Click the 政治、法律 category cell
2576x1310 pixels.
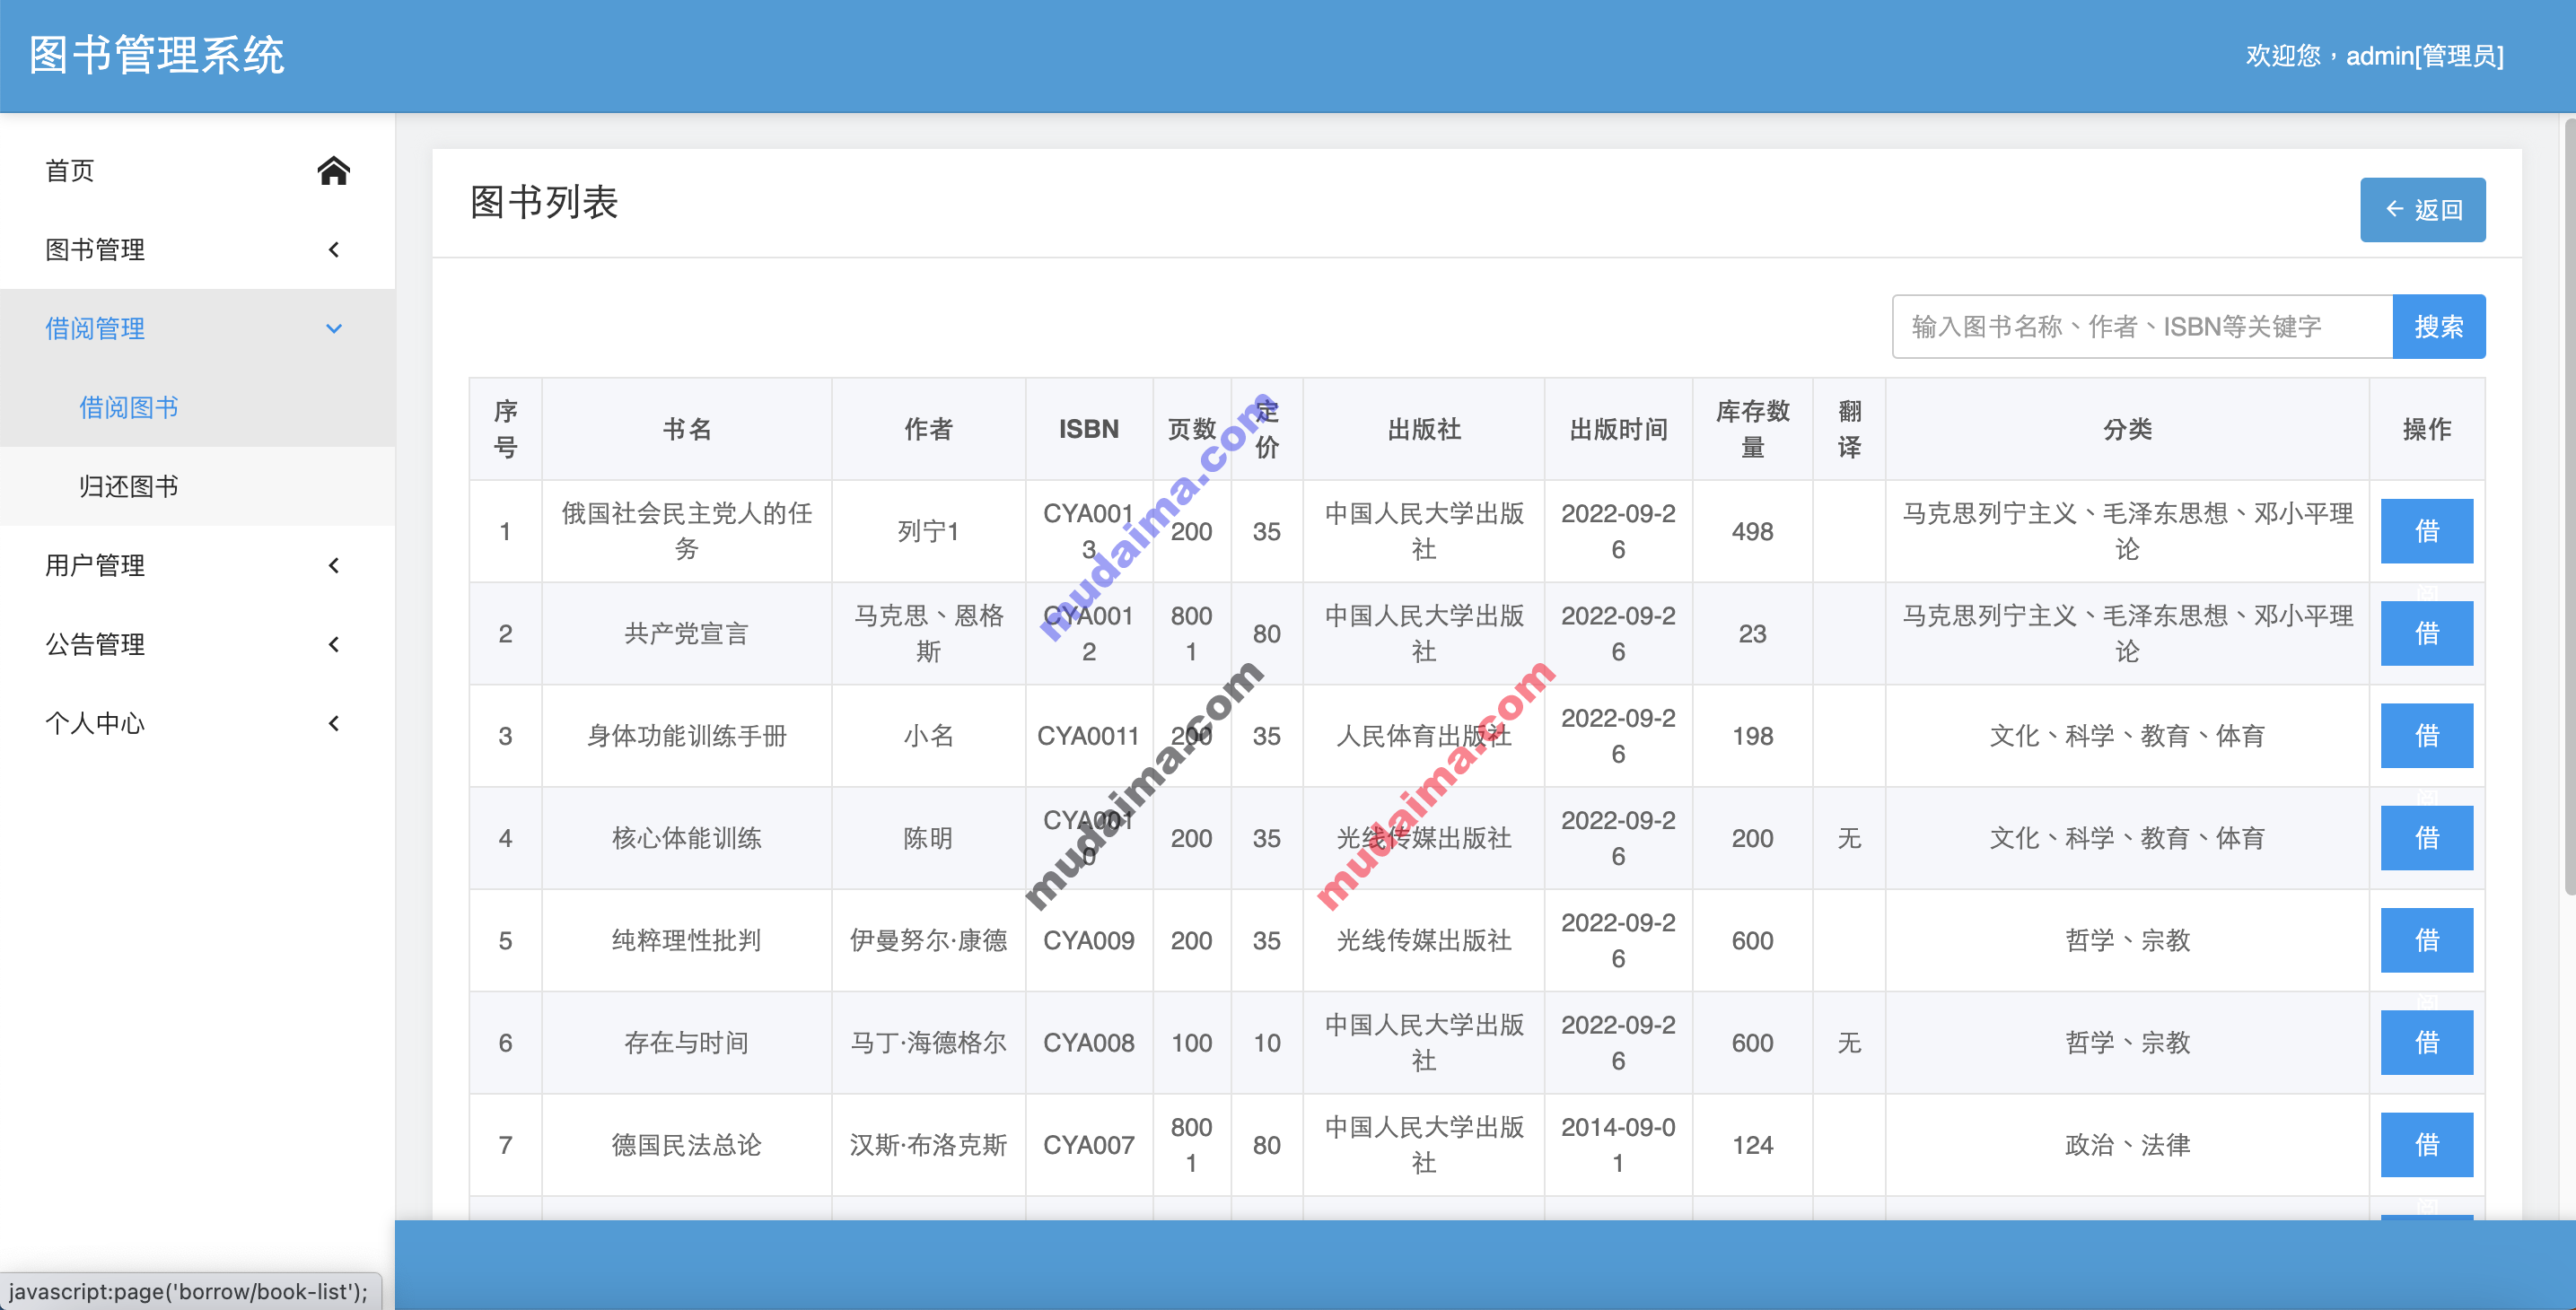pos(2127,1145)
